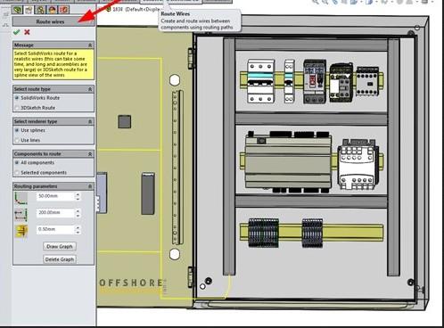The height and width of the screenshot is (328, 444).
Task: Click the assembly icon beside 1838
Action: coord(109,9)
